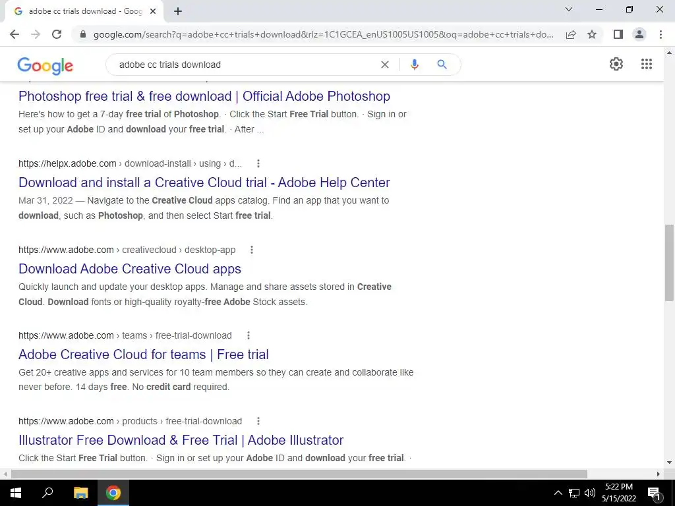Click the horizontal scrollbar left arrow
The height and width of the screenshot is (506, 675).
tap(5, 474)
